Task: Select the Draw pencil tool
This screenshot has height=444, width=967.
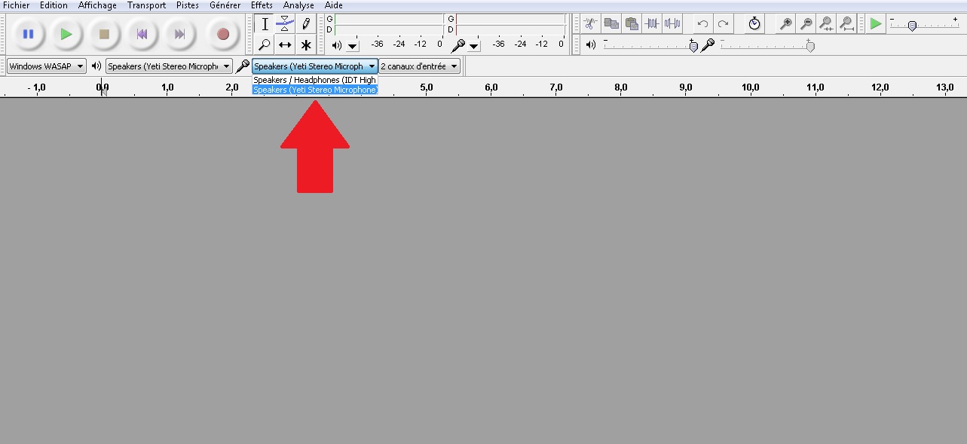Action: (306, 24)
